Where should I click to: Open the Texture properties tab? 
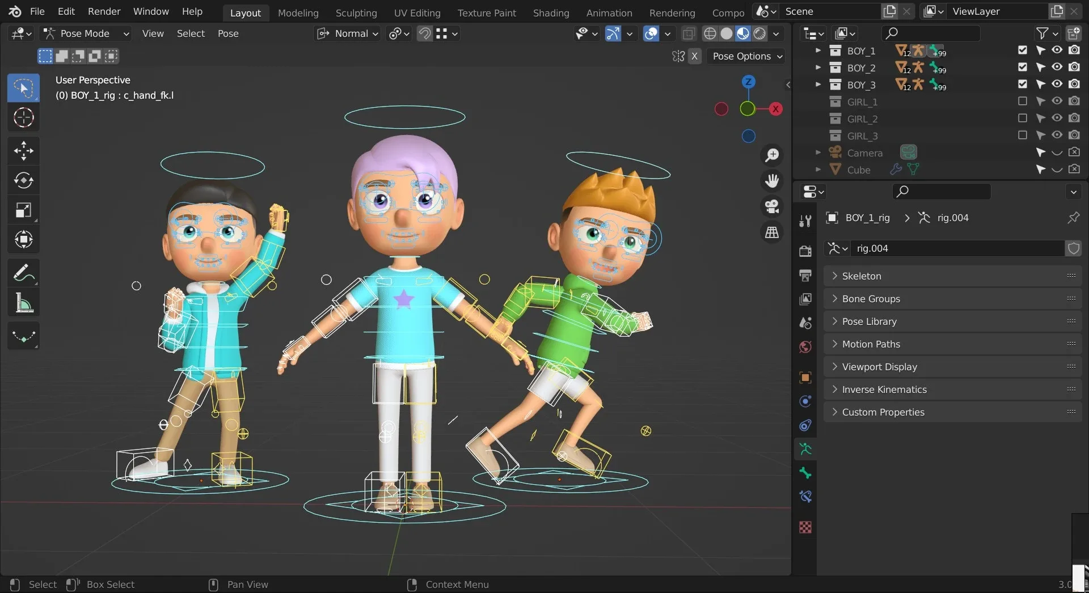[805, 527]
